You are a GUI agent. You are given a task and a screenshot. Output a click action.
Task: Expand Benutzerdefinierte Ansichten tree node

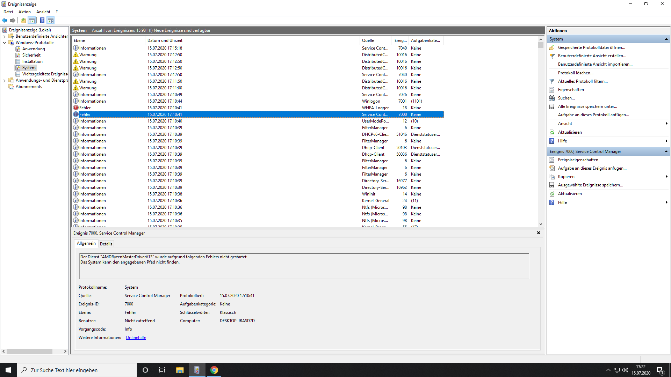click(4, 36)
